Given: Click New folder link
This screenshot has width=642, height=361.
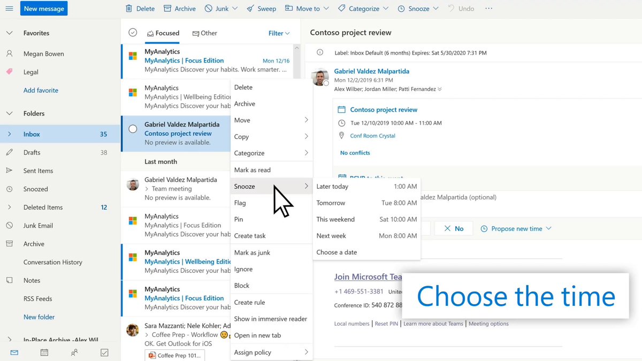Looking at the screenshot, I should 39,317.
